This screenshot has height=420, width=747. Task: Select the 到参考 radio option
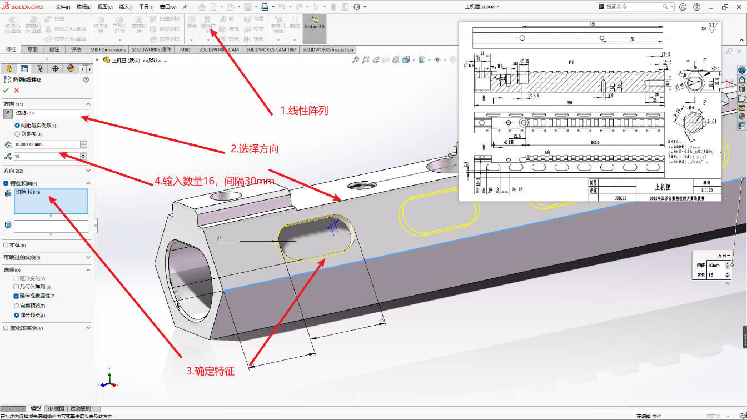[x=17, y=134]
